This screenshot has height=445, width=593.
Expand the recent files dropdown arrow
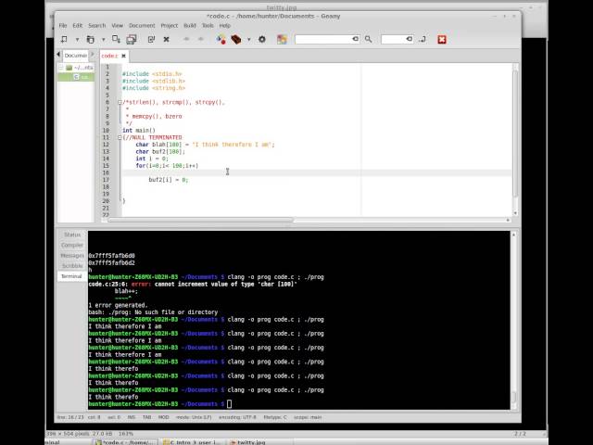pyautogui.click(x=103, y=39)
